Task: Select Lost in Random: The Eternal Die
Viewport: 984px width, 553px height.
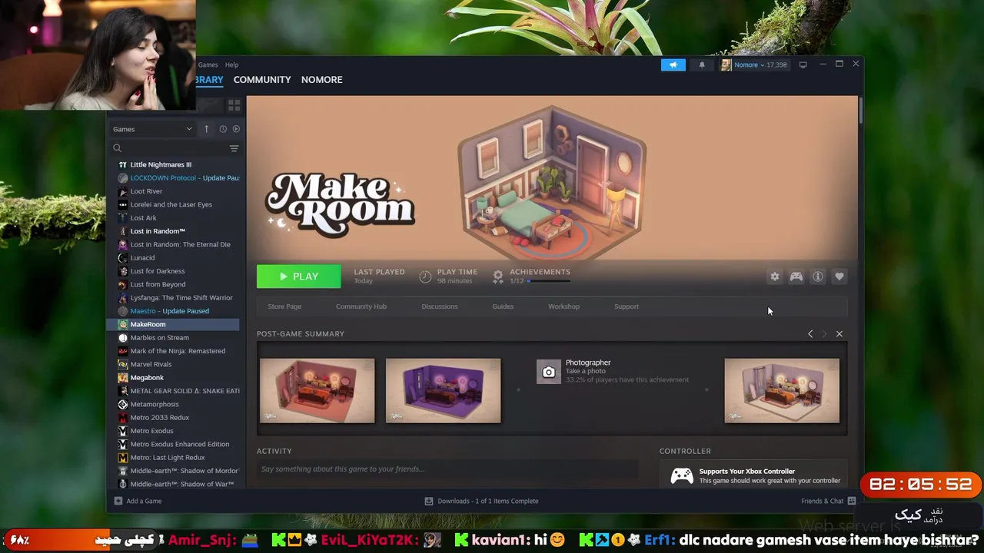Action: (x=180, y=244)
